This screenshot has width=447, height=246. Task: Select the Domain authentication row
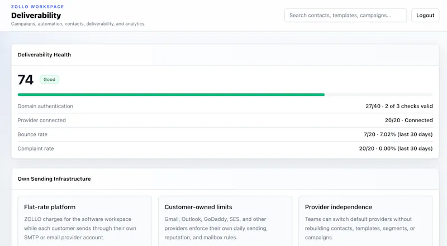pyautogui.click(x=225, y=106)
